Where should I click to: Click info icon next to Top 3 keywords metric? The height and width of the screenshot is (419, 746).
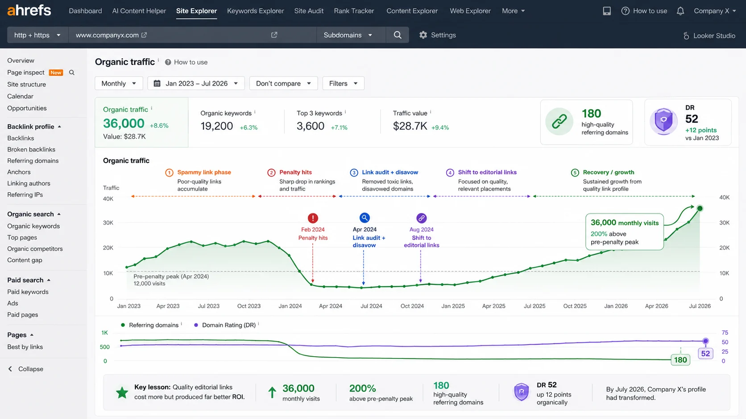pos(345,112)
